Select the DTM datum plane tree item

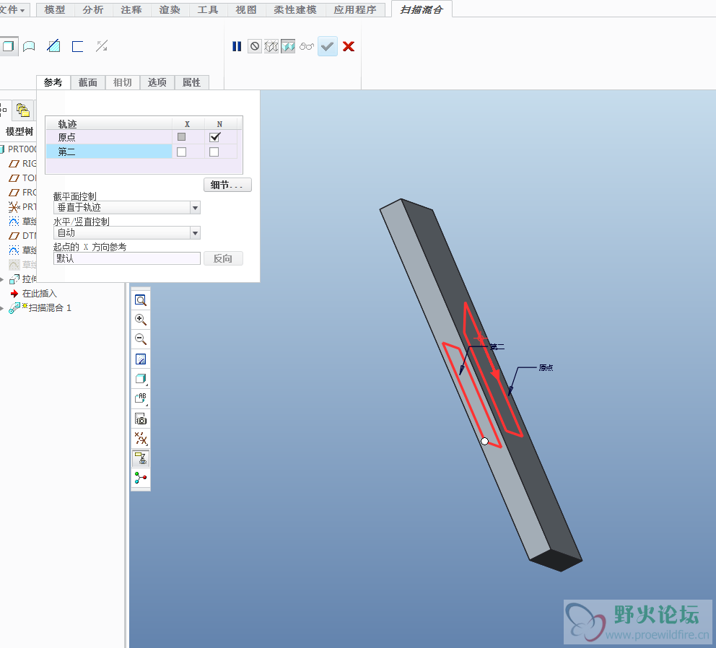point(24,236)
